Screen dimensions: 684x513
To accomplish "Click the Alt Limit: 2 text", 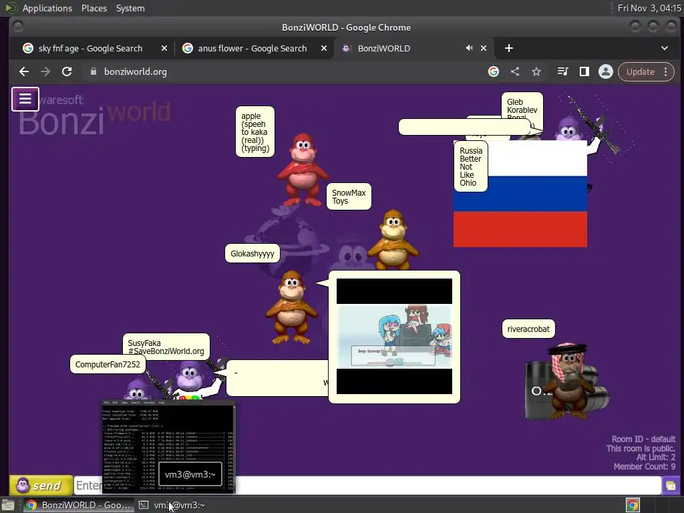I will tap(656, 457).
